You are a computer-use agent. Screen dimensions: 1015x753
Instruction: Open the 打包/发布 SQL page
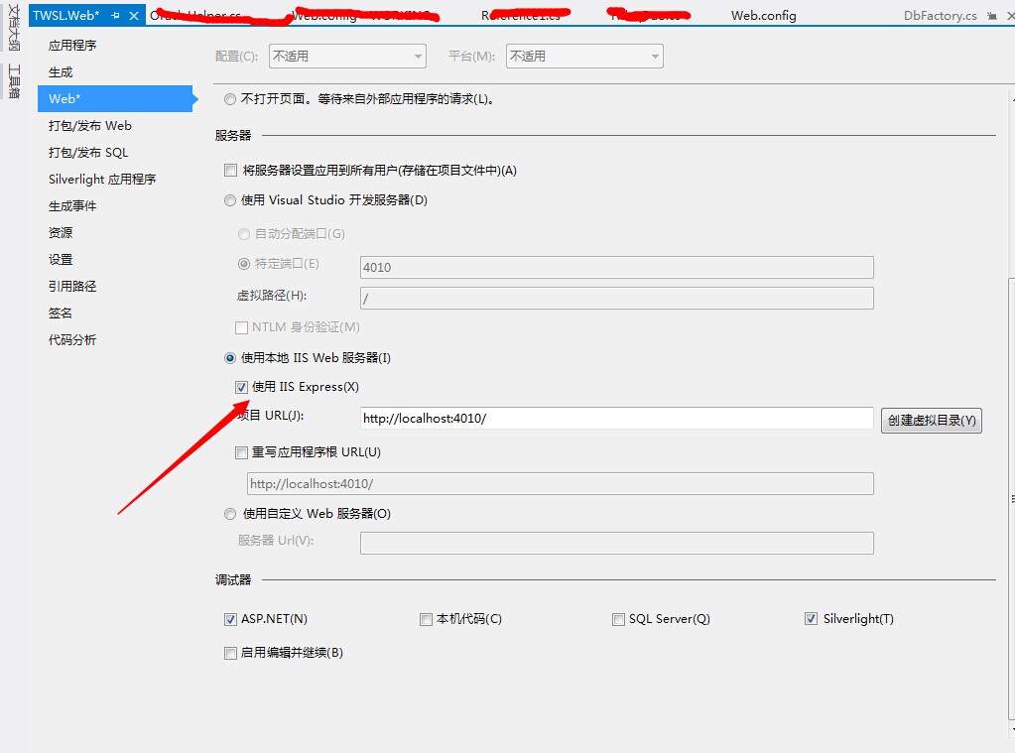tap(88, 152)
